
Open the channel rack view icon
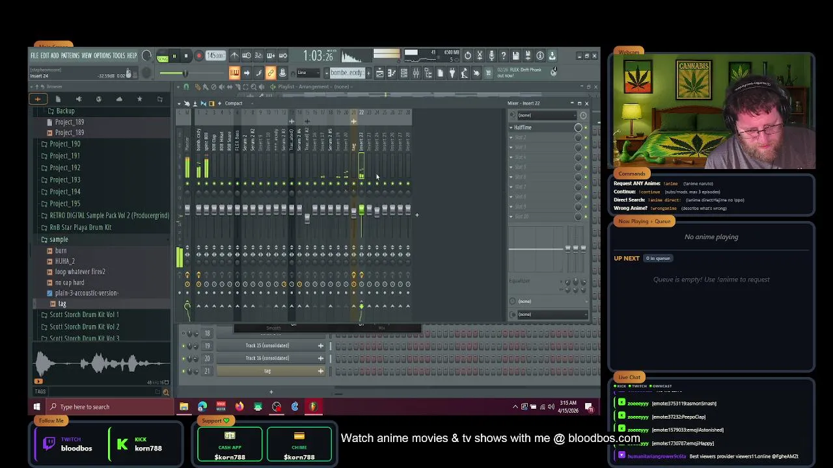(x=404, y=73)
